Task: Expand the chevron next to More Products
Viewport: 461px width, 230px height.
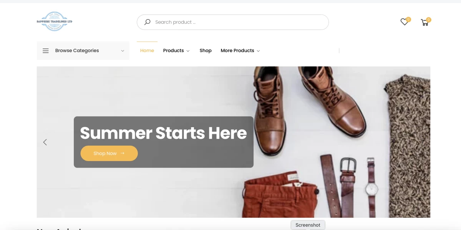Action: click(258, 51)
